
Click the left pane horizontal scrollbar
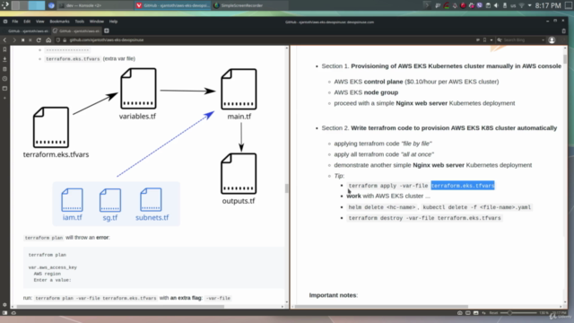click(120, 307)
